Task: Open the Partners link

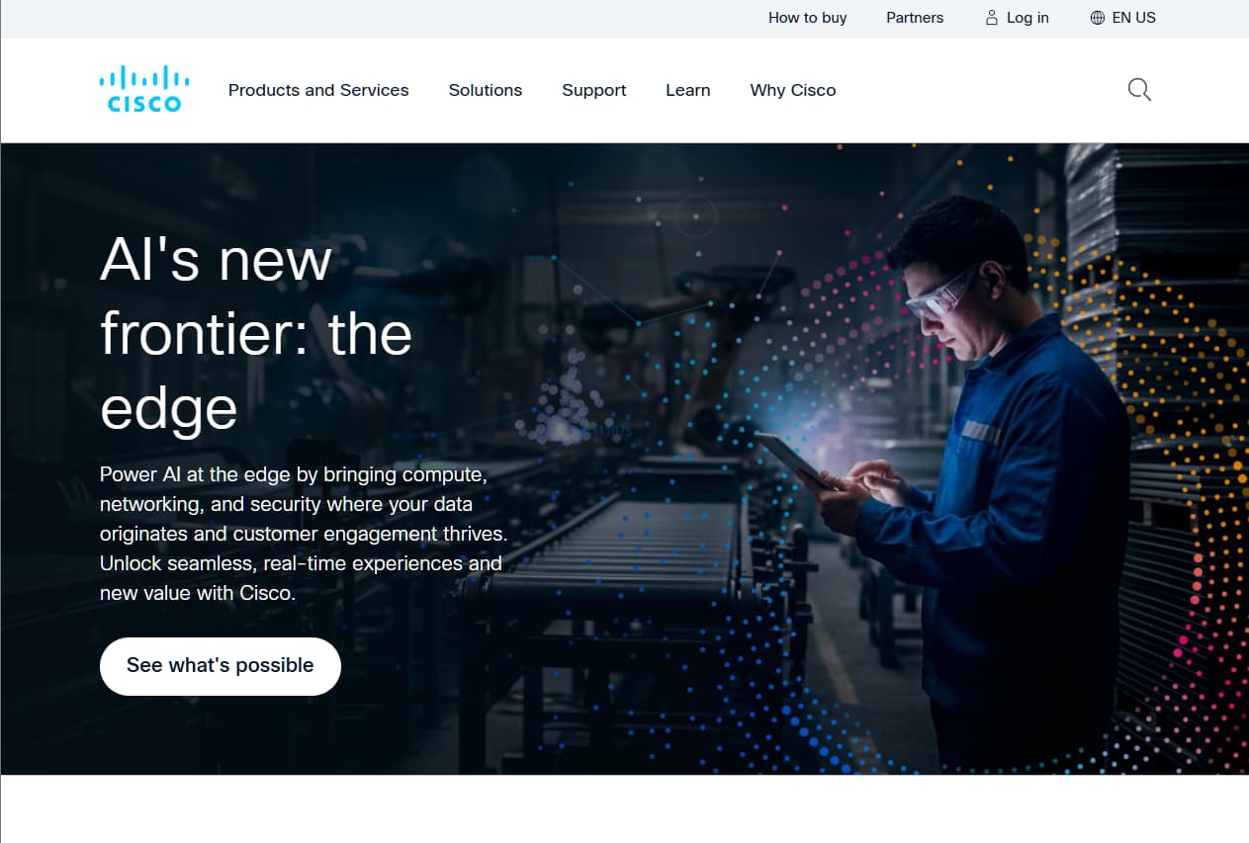Action: pyautogui.click(x=915, y=18)
